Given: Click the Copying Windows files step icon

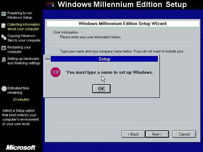Looking at the screenshot, I should coord(4,37).
